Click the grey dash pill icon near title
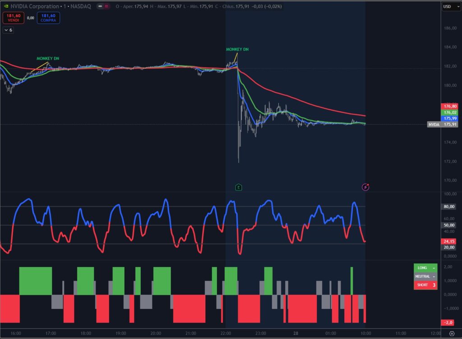This screenshot has height=339, width=462. point(99,6)
